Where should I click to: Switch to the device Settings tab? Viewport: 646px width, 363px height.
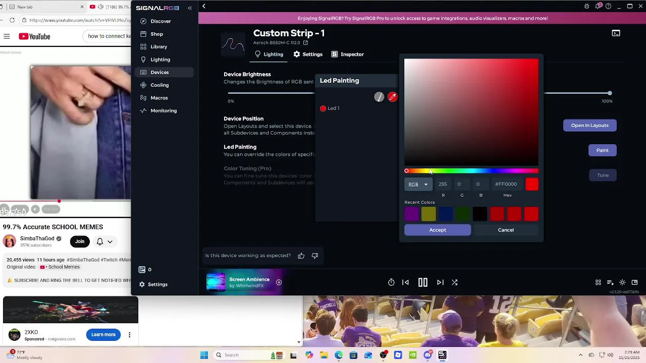tap(308, 54)
